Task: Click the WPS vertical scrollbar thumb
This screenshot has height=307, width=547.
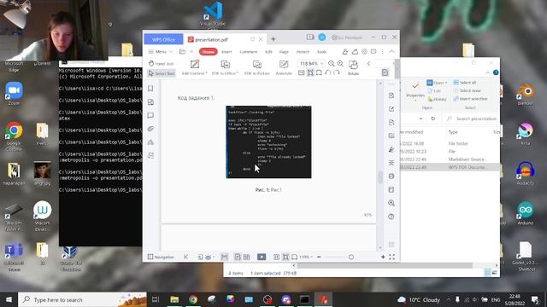Action: coord(380,177)
